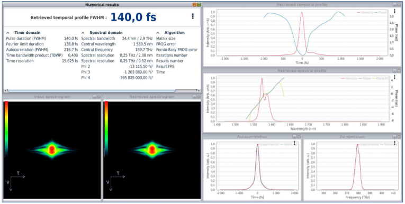Screen dimensions: 405x204
Task: Minimize the 2ω spectrum panel
Action: click(x=394, y=137)
